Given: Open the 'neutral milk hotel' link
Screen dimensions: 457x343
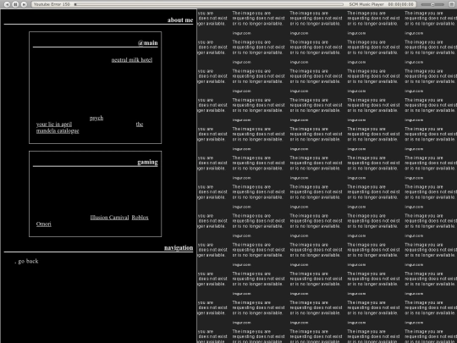Looking at the screenshot, I should 132,60.
